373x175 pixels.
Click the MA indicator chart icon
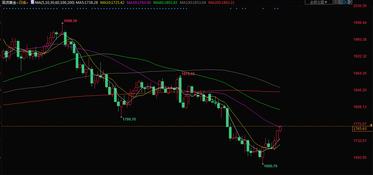[x=32, y=2]
